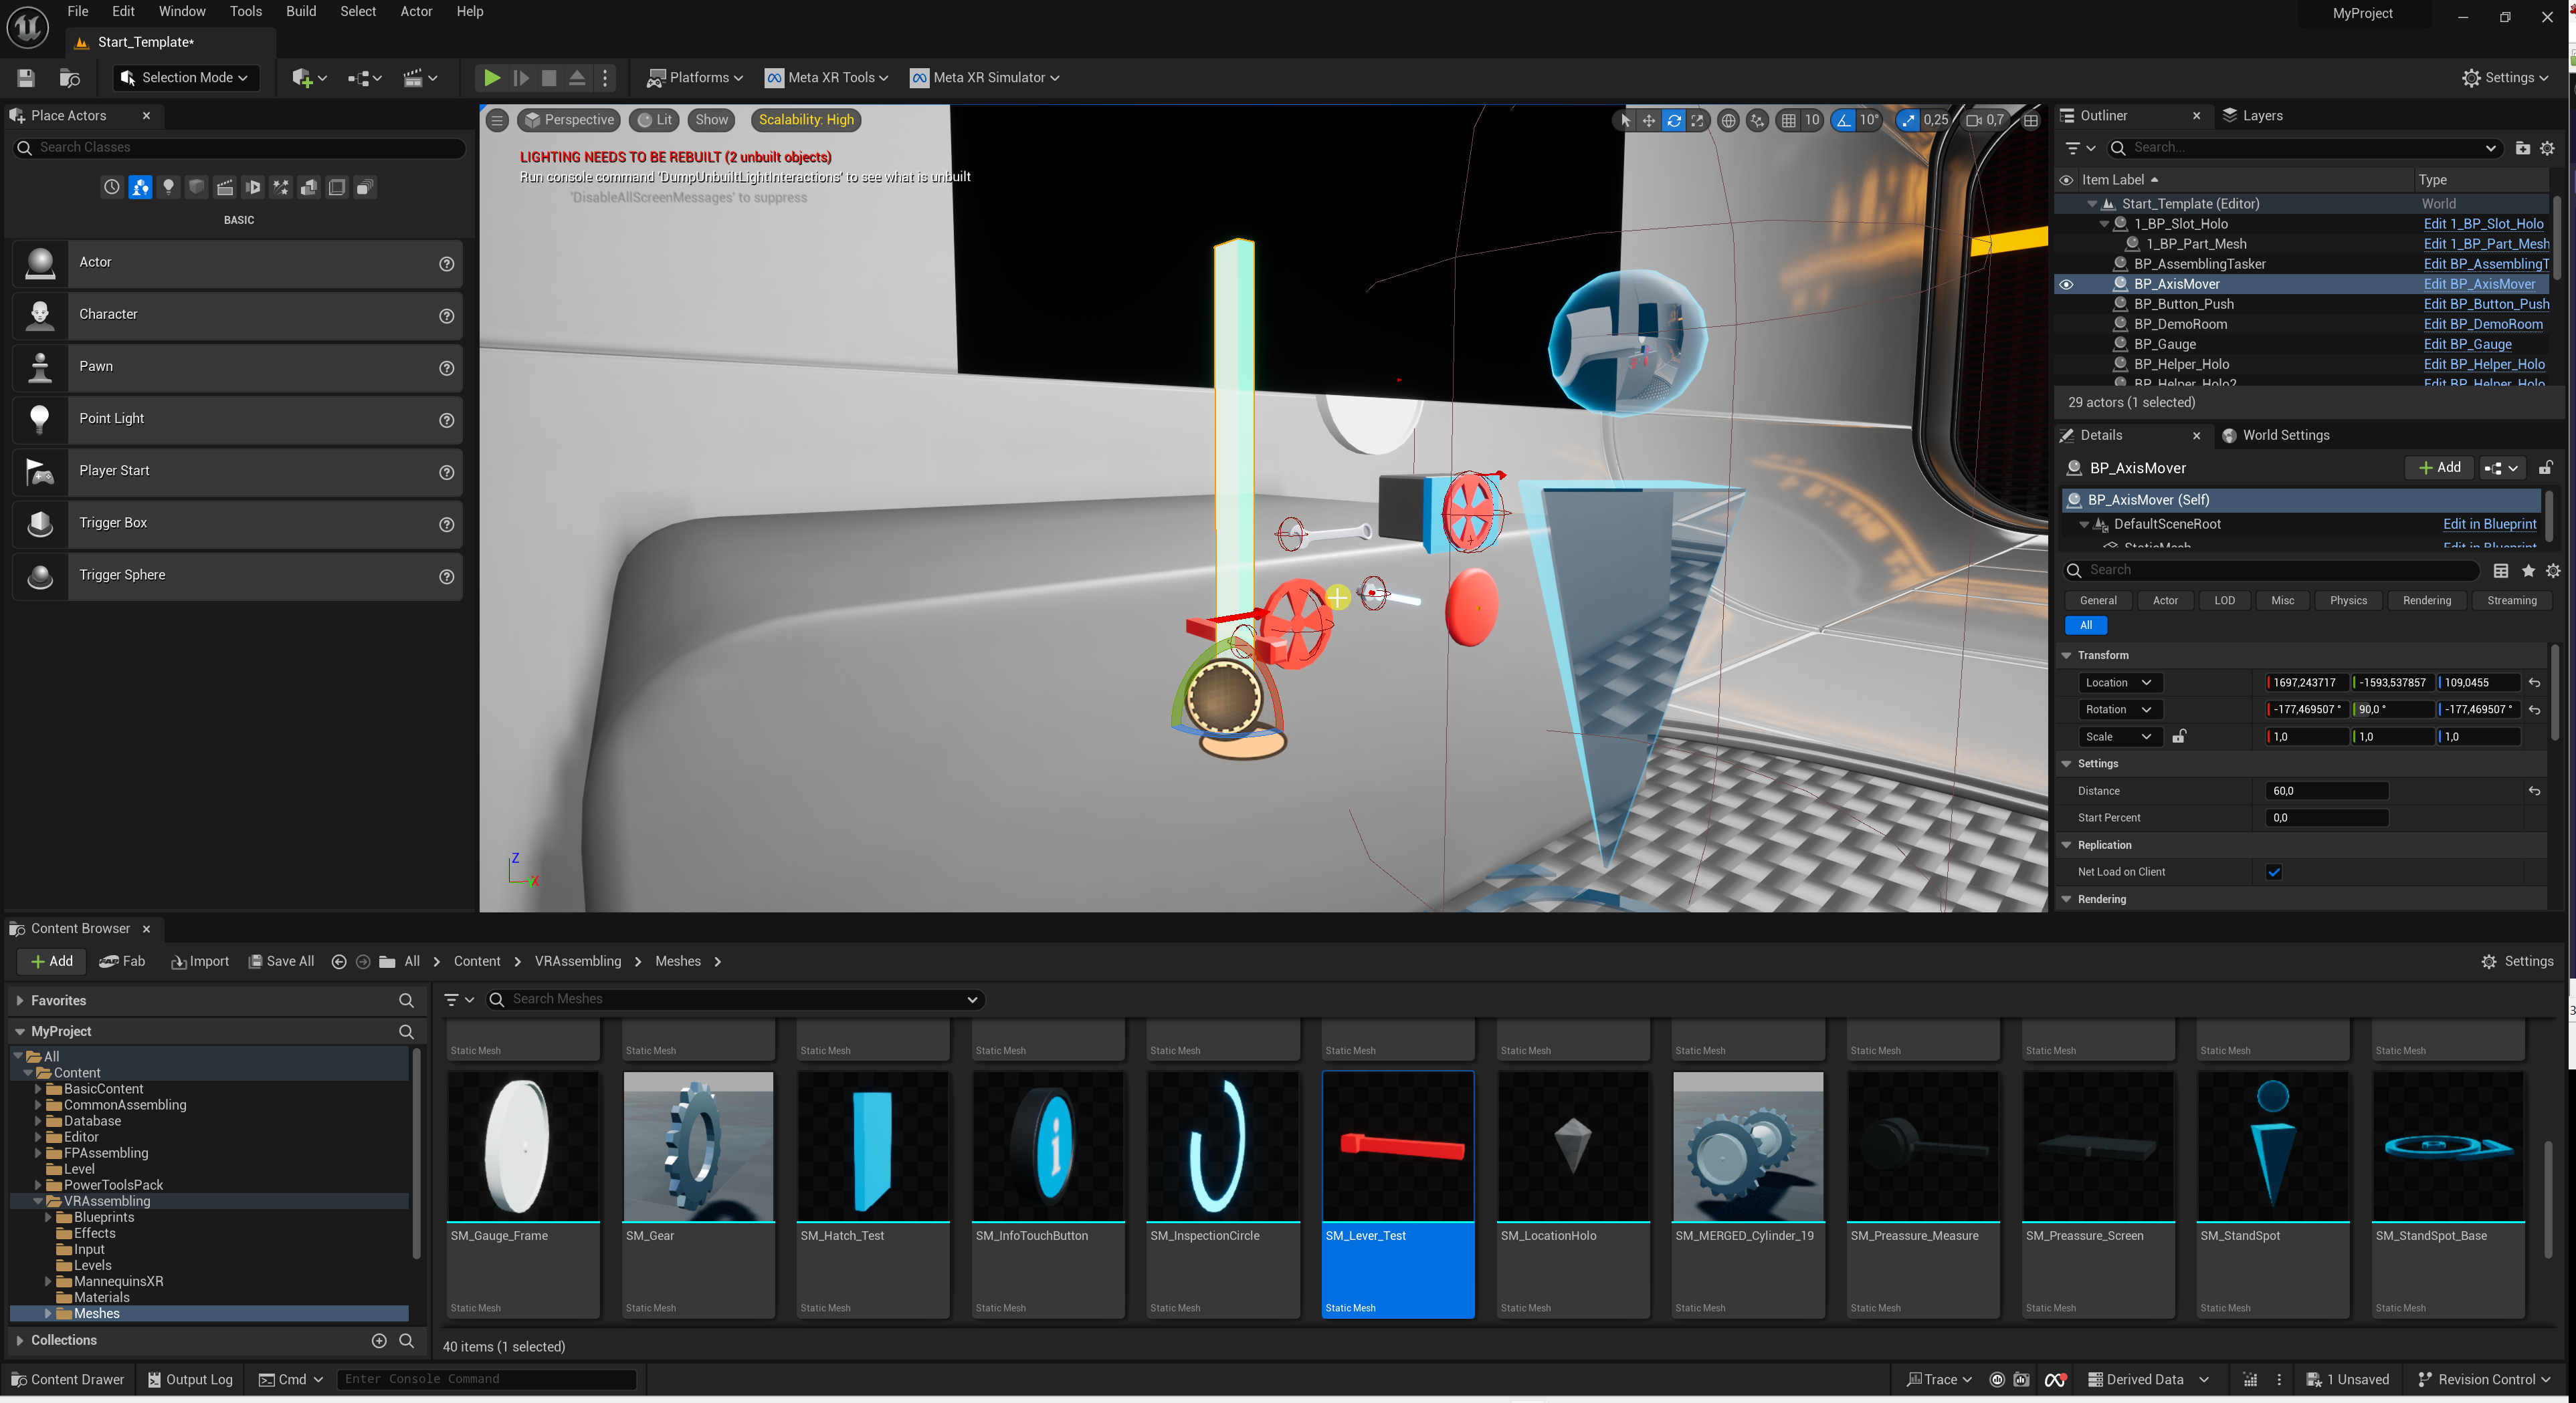Select the translate (move) gizmo tool
This screenshot has width=2576, height=1403.
pos(1649,120)
